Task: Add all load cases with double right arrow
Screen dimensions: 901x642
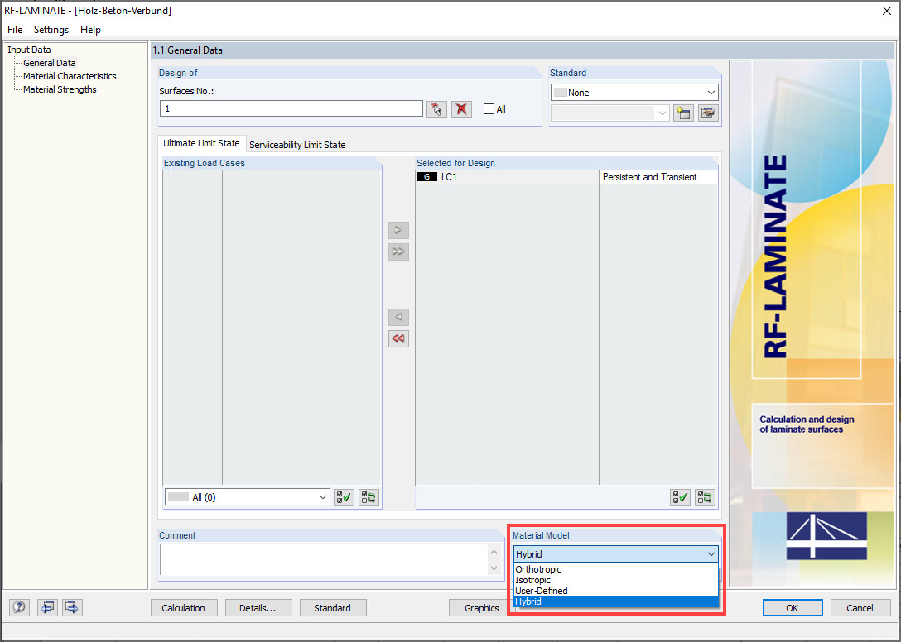Action: tap(398, 252)
